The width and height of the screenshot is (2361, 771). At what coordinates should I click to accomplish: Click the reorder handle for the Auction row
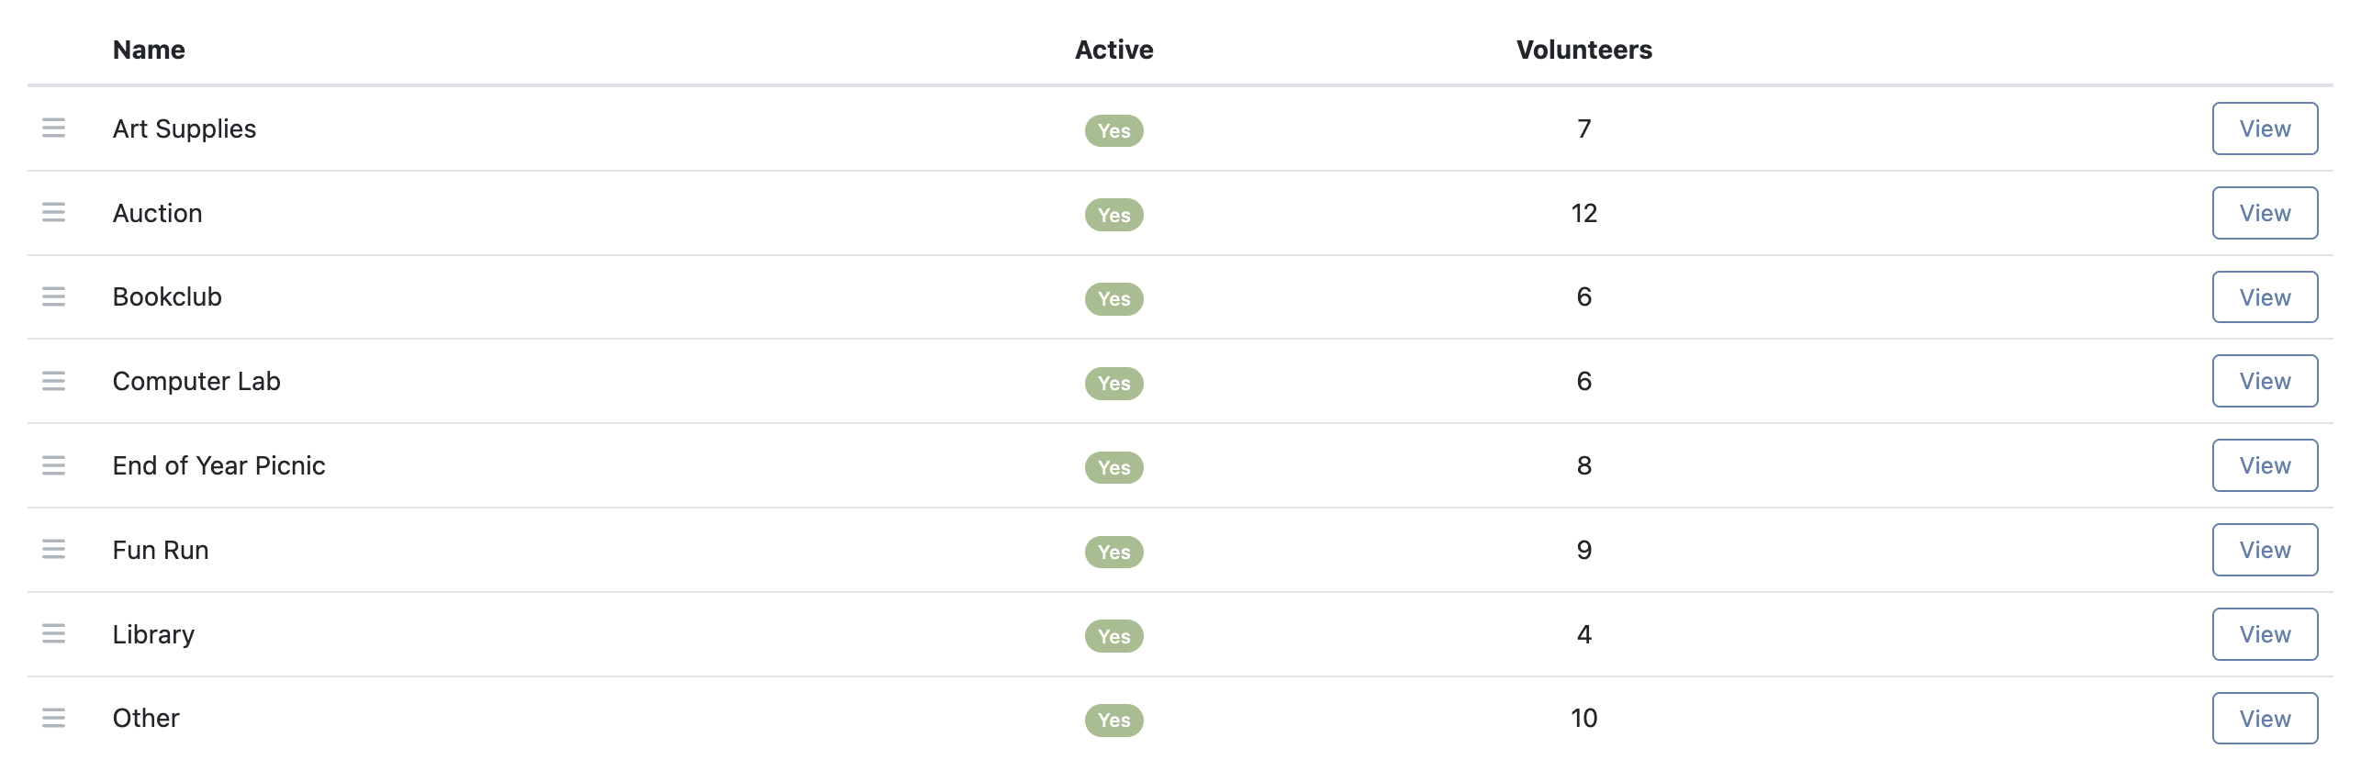point(54,213)
